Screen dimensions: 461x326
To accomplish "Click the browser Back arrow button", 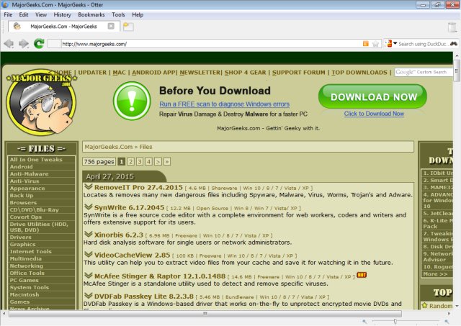I will (x=9, y=44).
